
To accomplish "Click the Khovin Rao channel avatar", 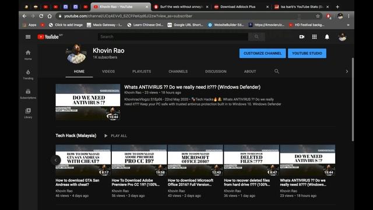I will pos(76,54).
